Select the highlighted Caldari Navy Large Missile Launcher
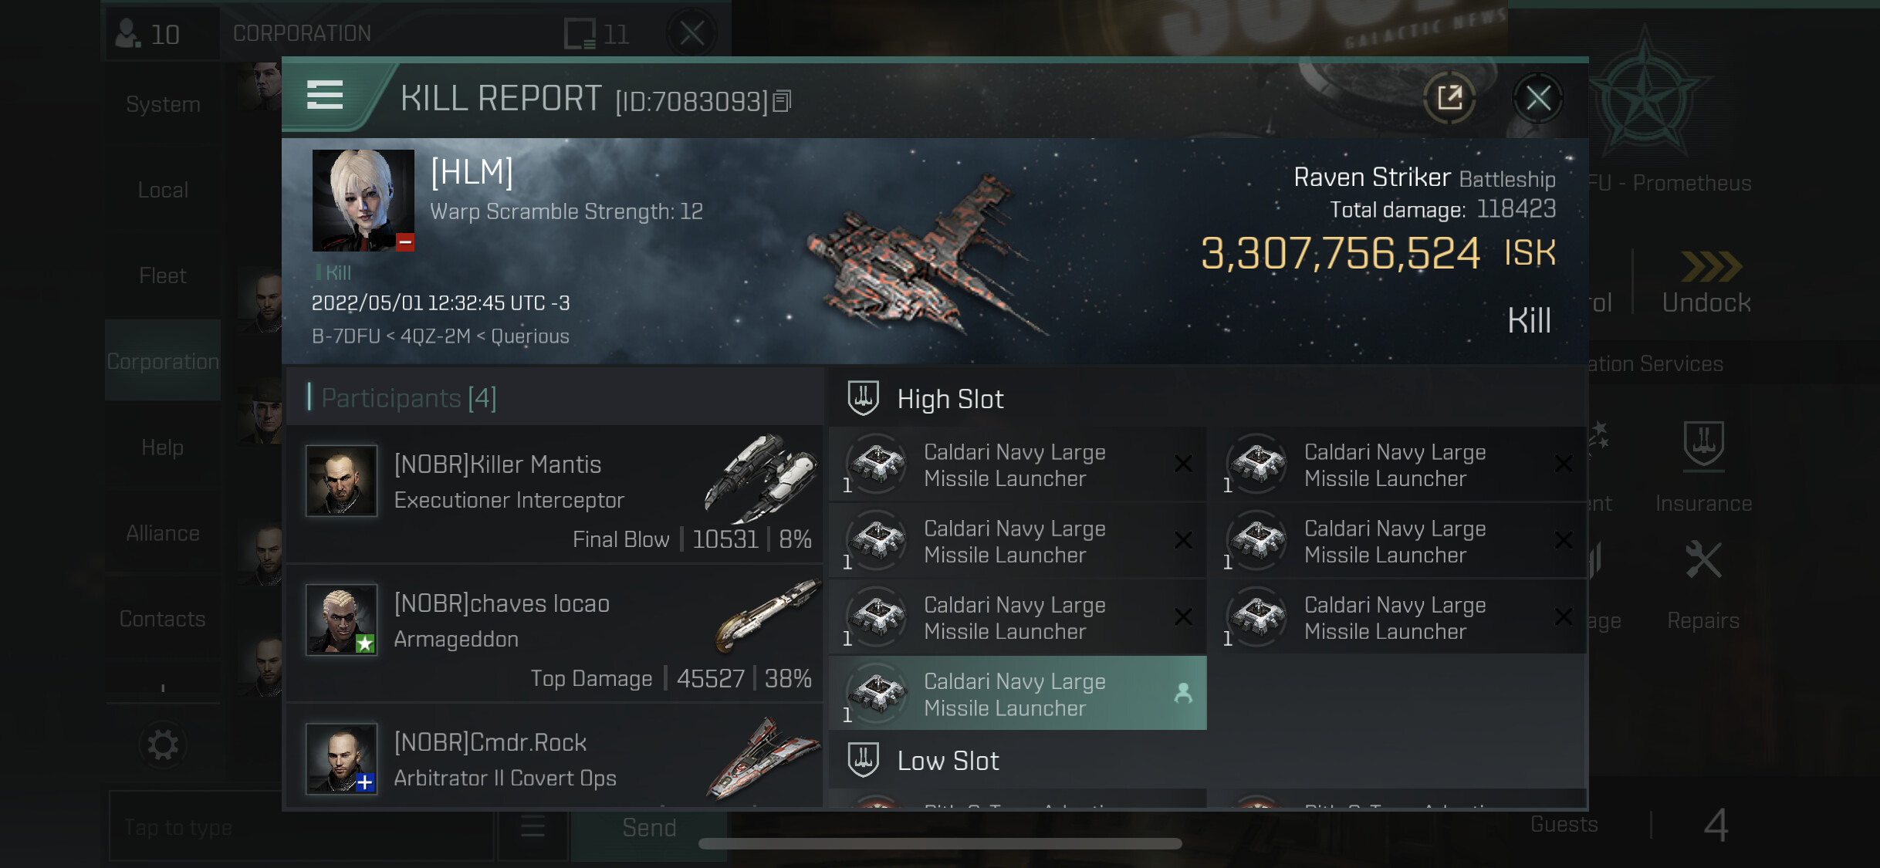The height and width of the screenshot is (868, 1880). (1017, 694)
